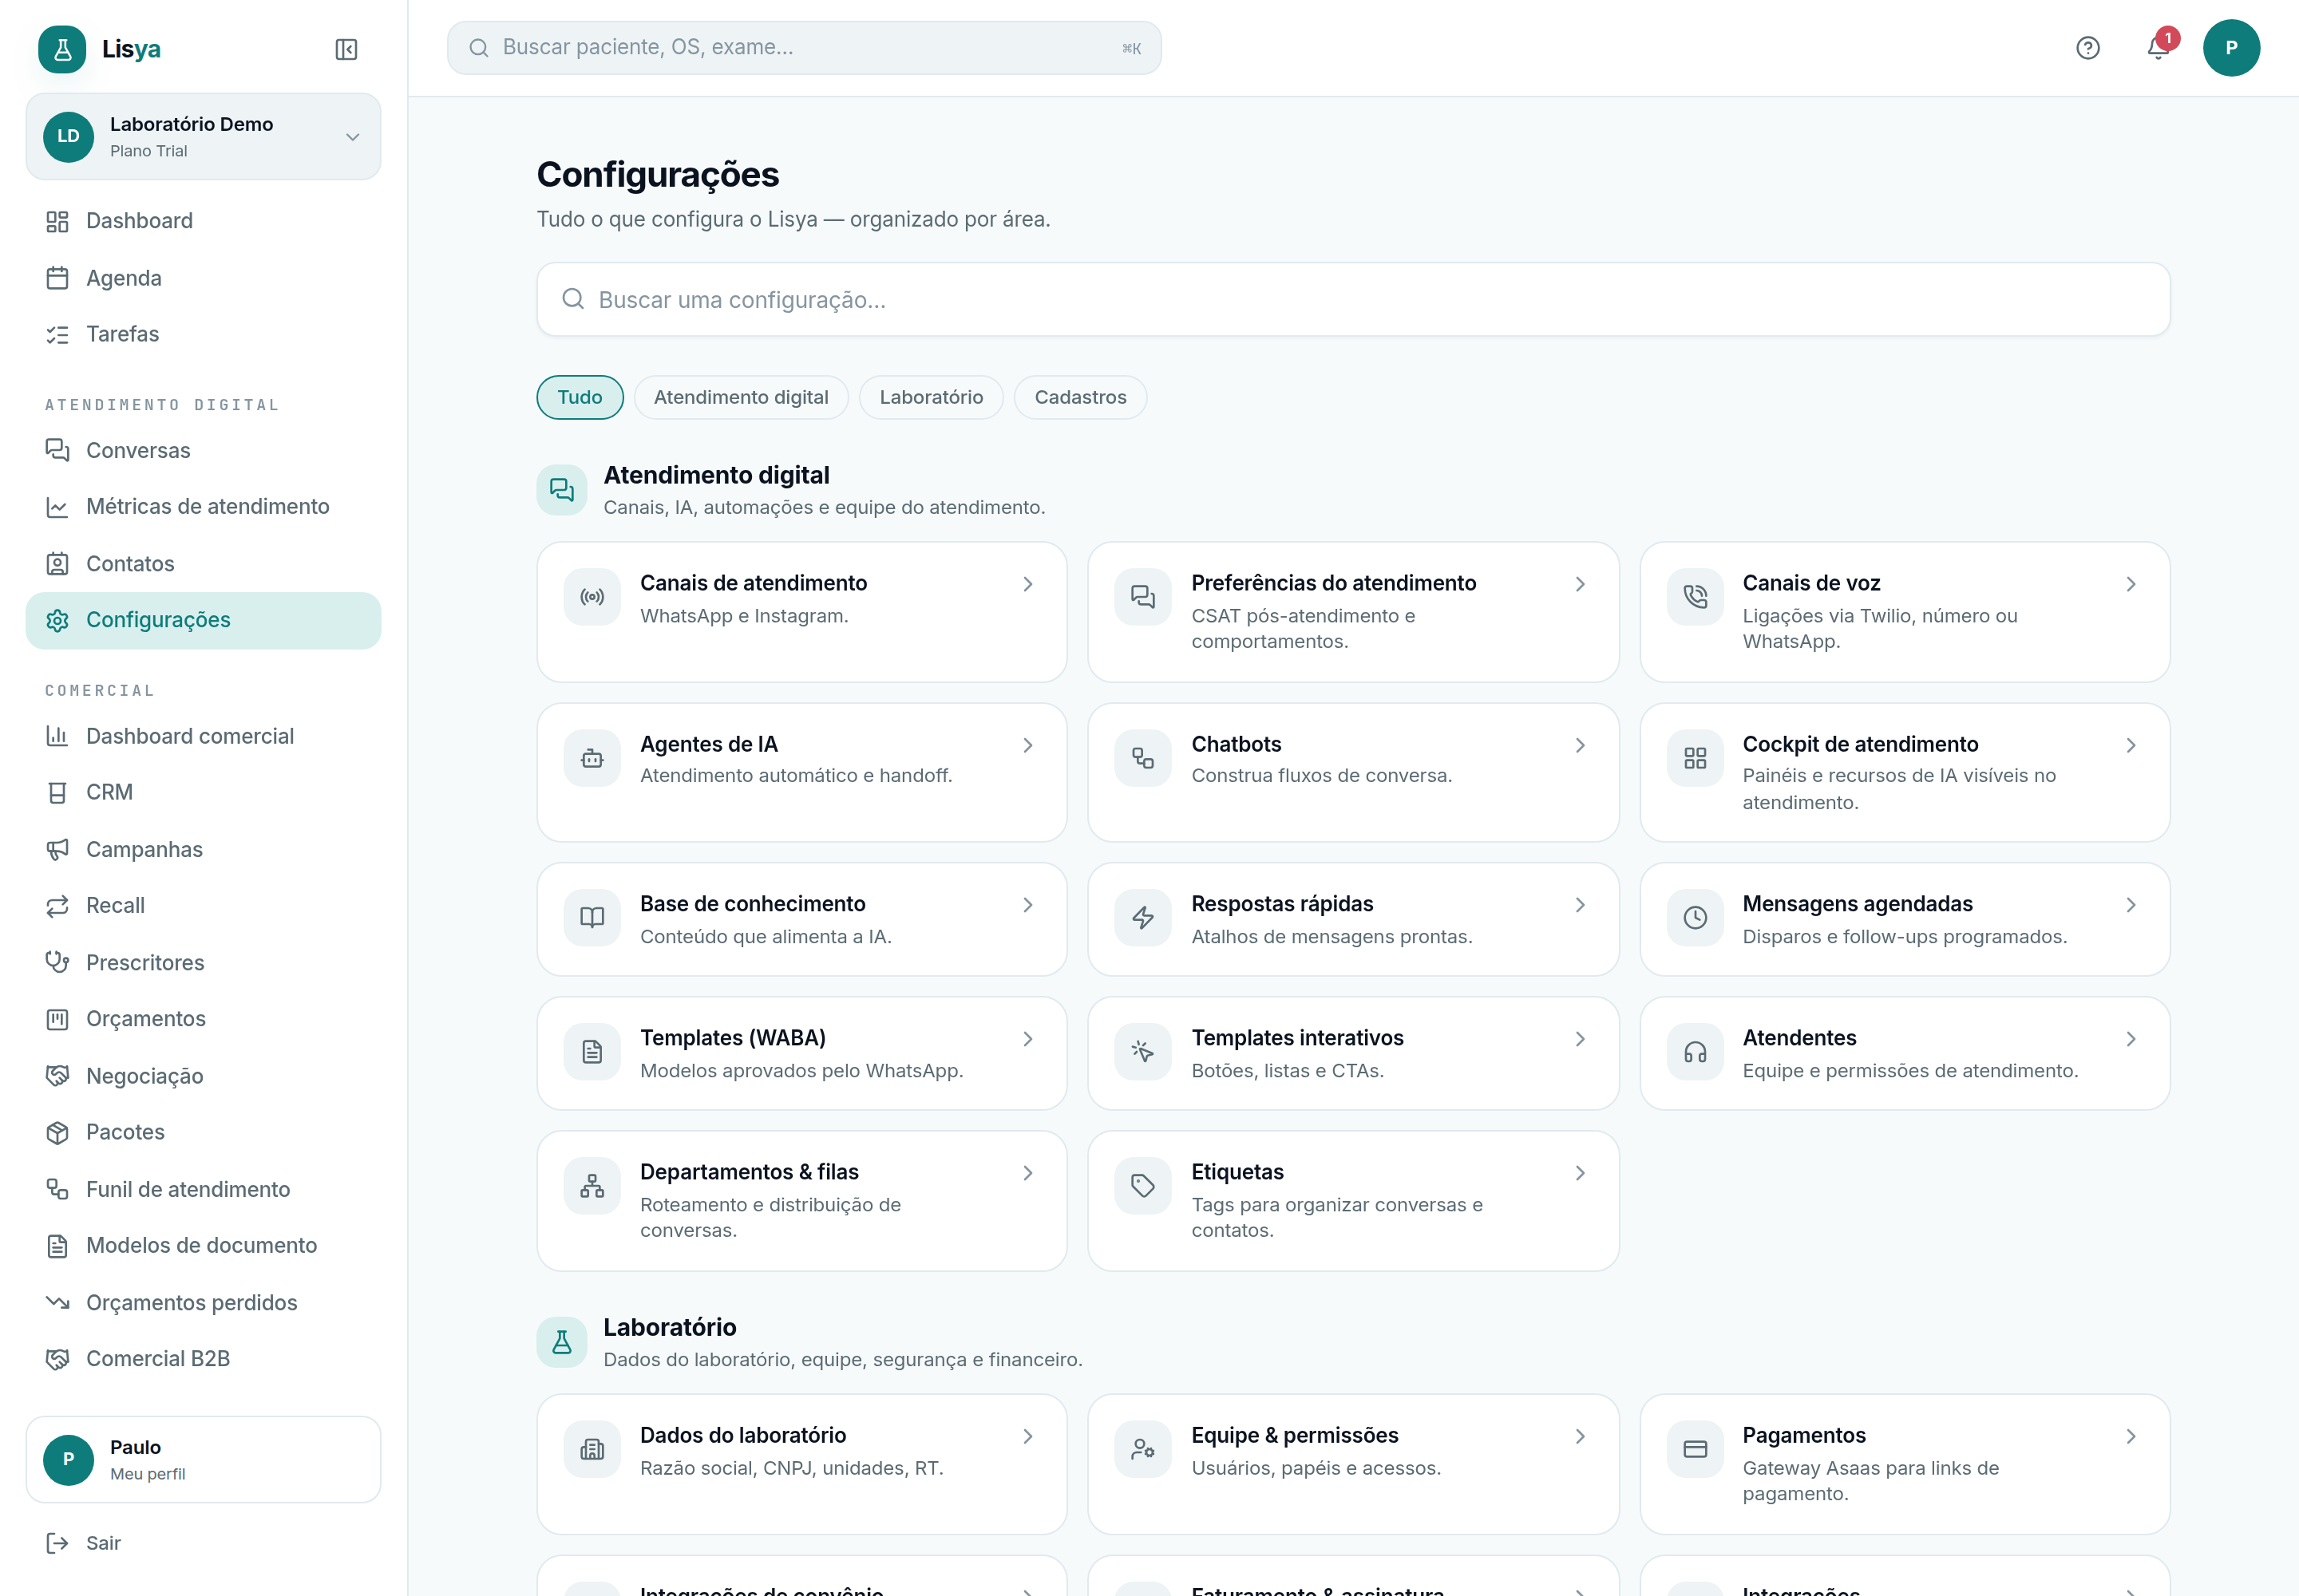Viewport: 2299px width, 1596px height.
Task: Click the Laboratório section flask icon
Action: 561,1342
